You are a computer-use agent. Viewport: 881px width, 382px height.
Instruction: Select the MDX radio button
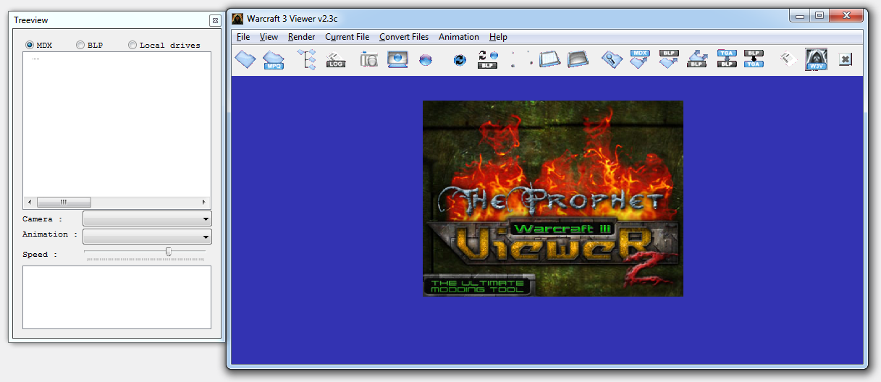[x=30, y=45]
